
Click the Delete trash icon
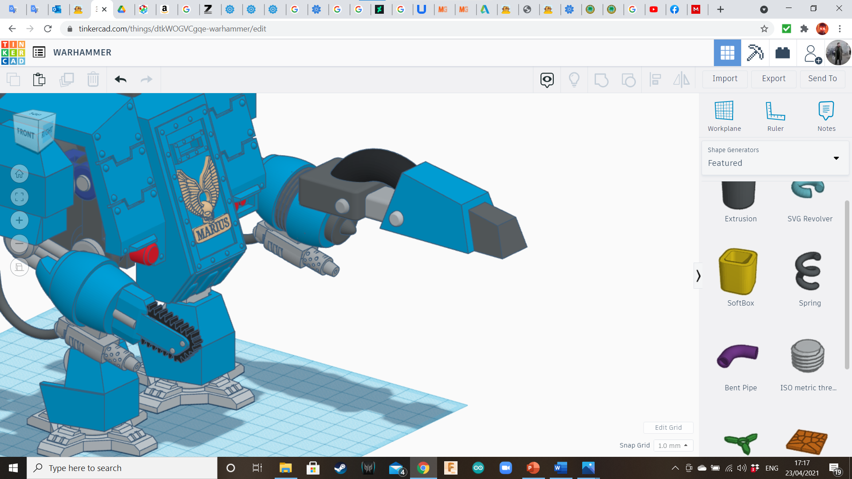tap(93, 80)
